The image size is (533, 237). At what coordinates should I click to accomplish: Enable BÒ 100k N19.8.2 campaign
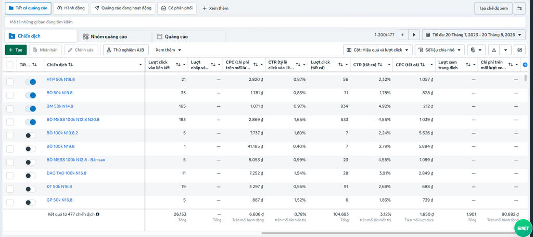click(31, 135)
